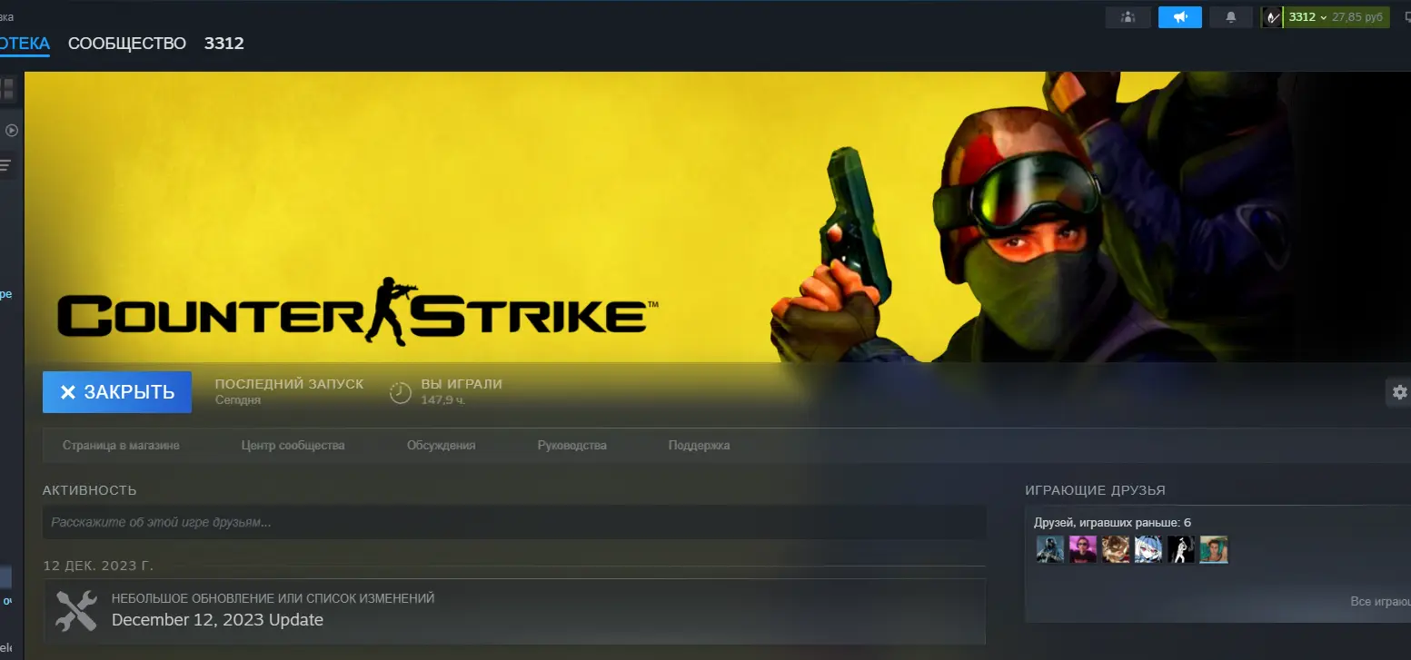The image size is (1411, 660).
Task: Switch to the СООБЩЕСТВО menu
Action: [x=127, y=44]
